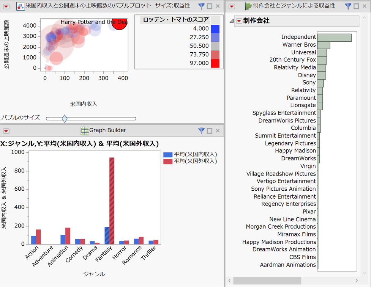Open the Graph Builder red triangle menu
Image resolution: width=371 pixels, height=287 pixels.
(x=5, y=131)
